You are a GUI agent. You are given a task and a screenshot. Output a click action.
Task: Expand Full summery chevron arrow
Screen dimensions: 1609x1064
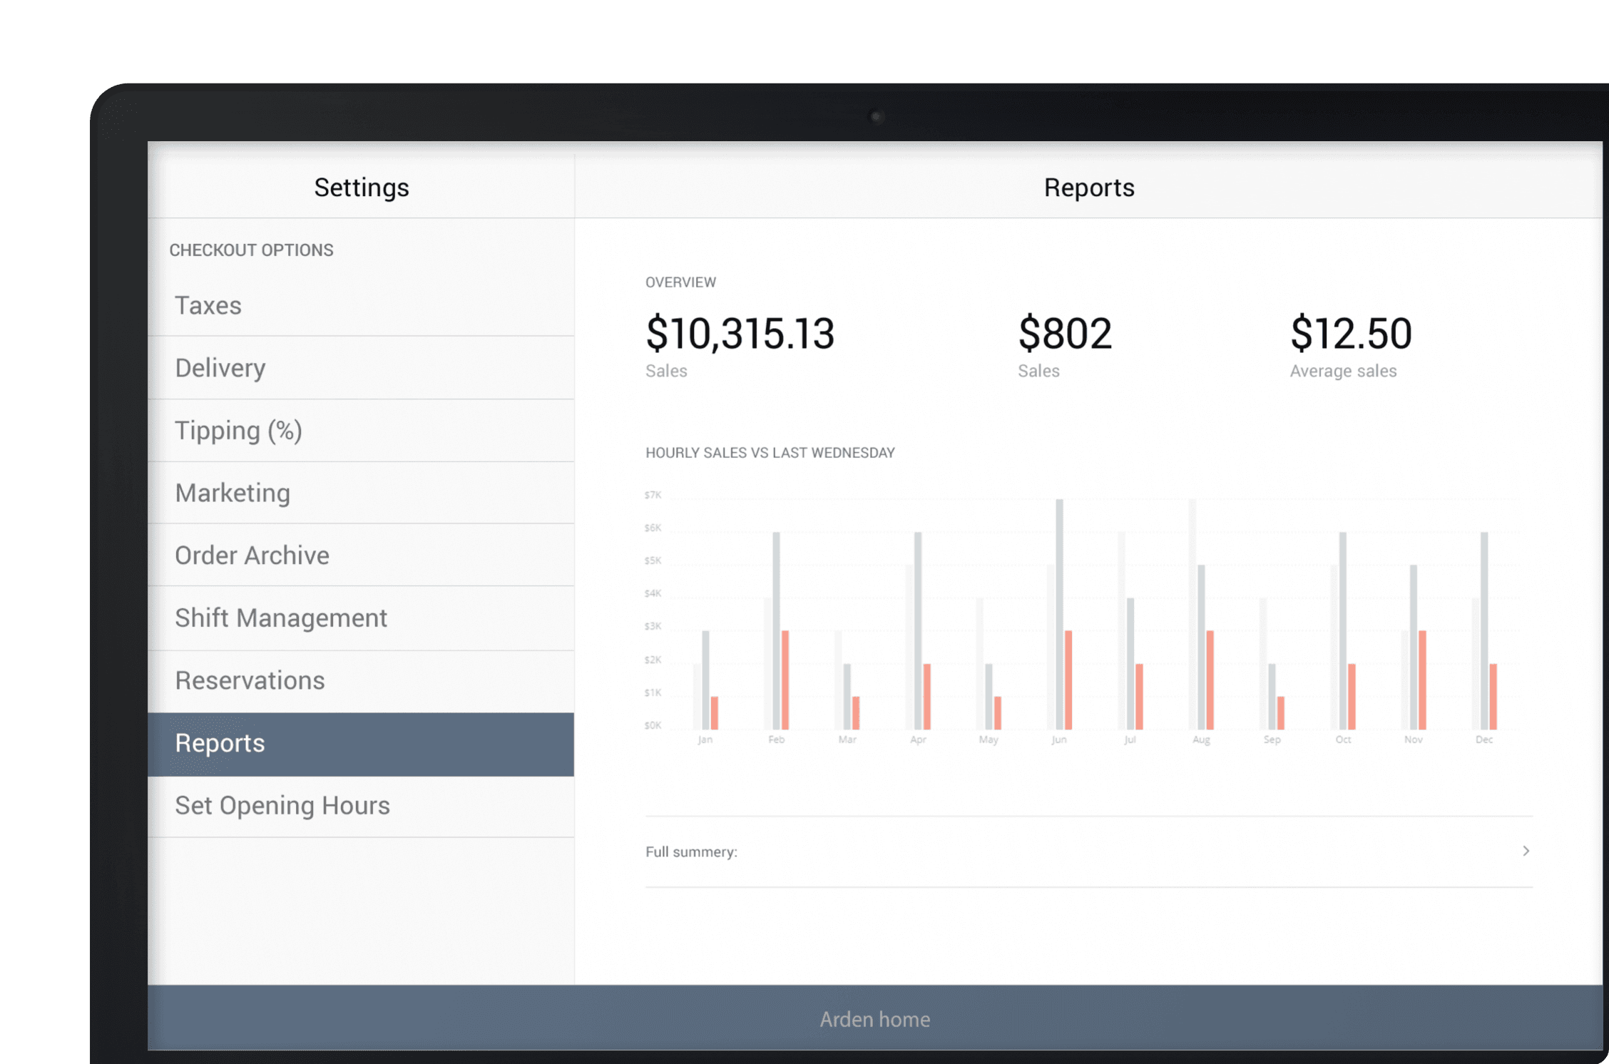click(x=1526, y=851)
